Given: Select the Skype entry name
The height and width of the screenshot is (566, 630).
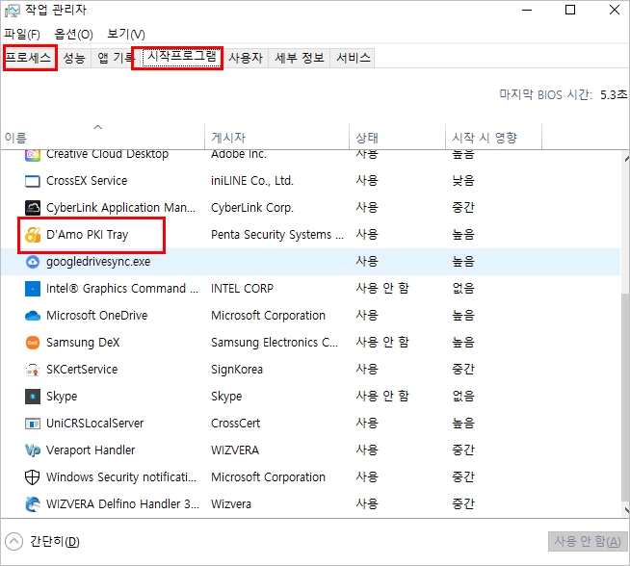Looking at the screenshot, I should click(x=62, y=397).
